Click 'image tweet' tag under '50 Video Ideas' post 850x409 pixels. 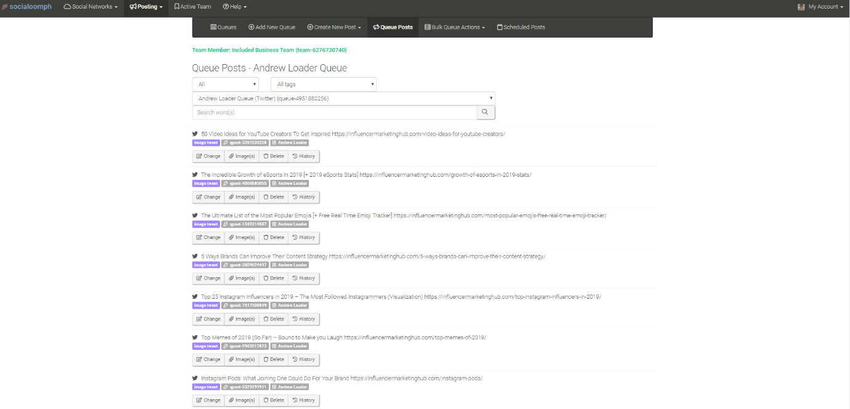click(206, 143)
